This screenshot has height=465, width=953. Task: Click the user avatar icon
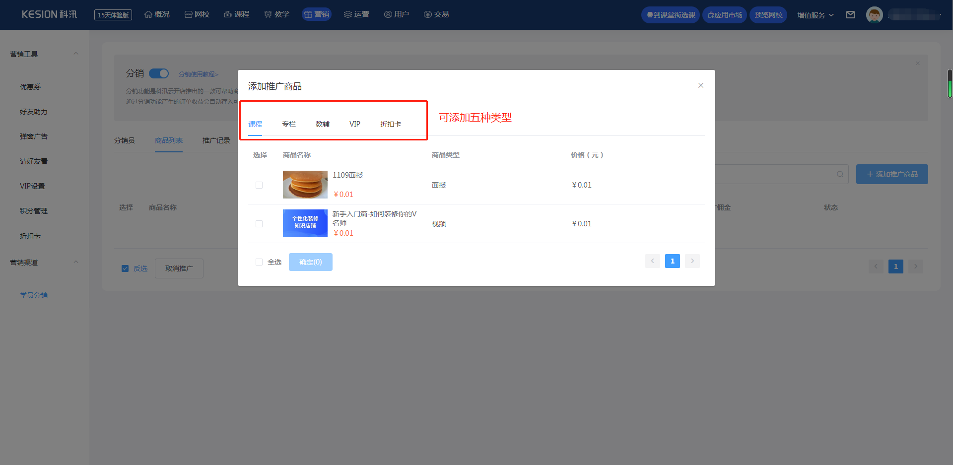874,15
